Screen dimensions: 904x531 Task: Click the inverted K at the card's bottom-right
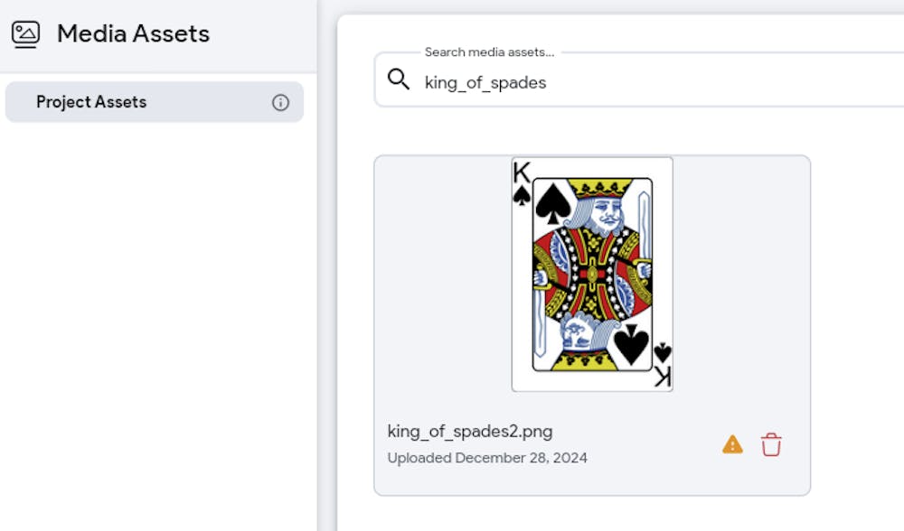663,377
